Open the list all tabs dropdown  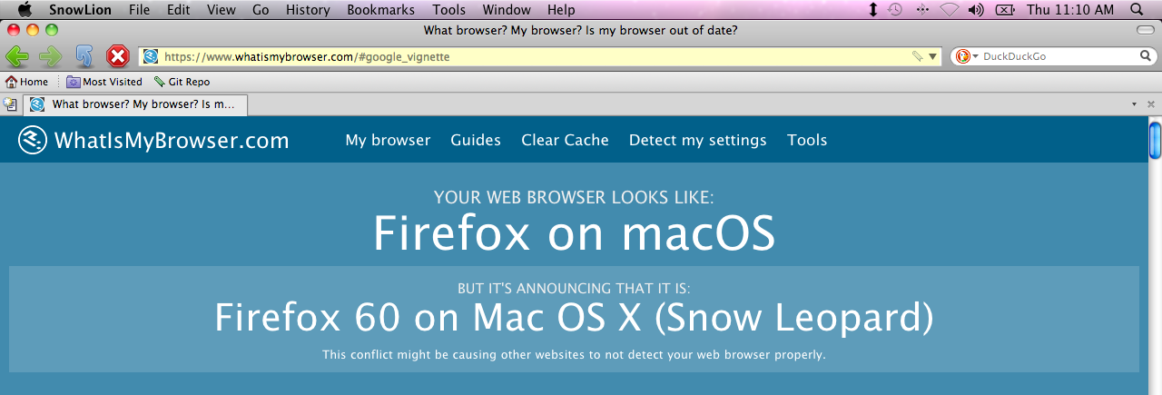pyautogui.click(x=1134, y=104)
